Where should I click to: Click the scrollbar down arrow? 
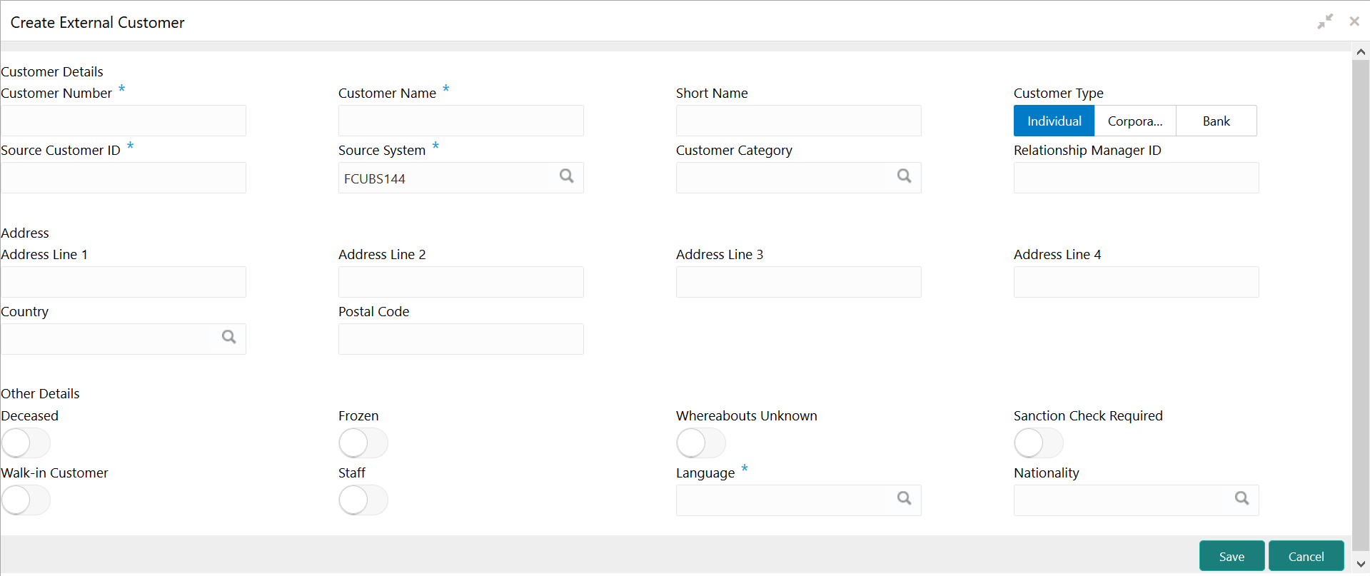click(1361, 564)
